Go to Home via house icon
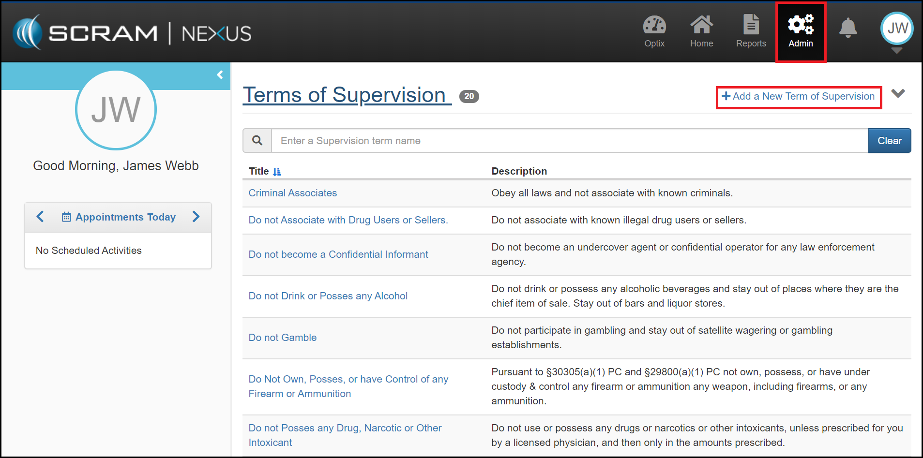 coord(701,26)
